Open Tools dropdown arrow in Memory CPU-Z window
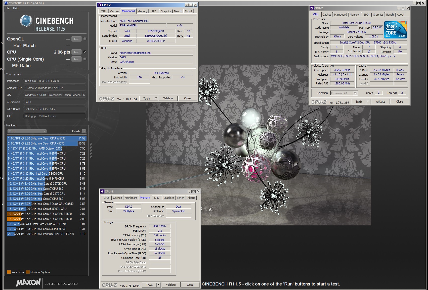The image size is (428, 290). (158, 285)
